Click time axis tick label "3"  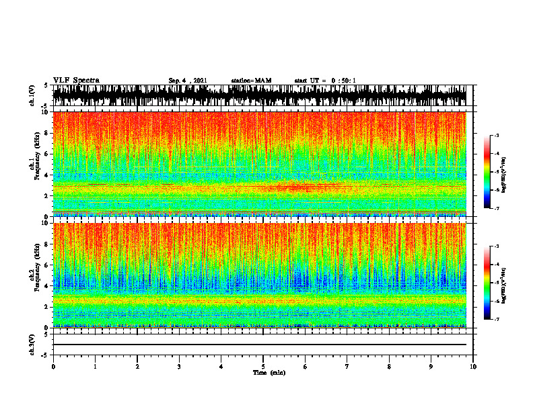click(179, 367)
